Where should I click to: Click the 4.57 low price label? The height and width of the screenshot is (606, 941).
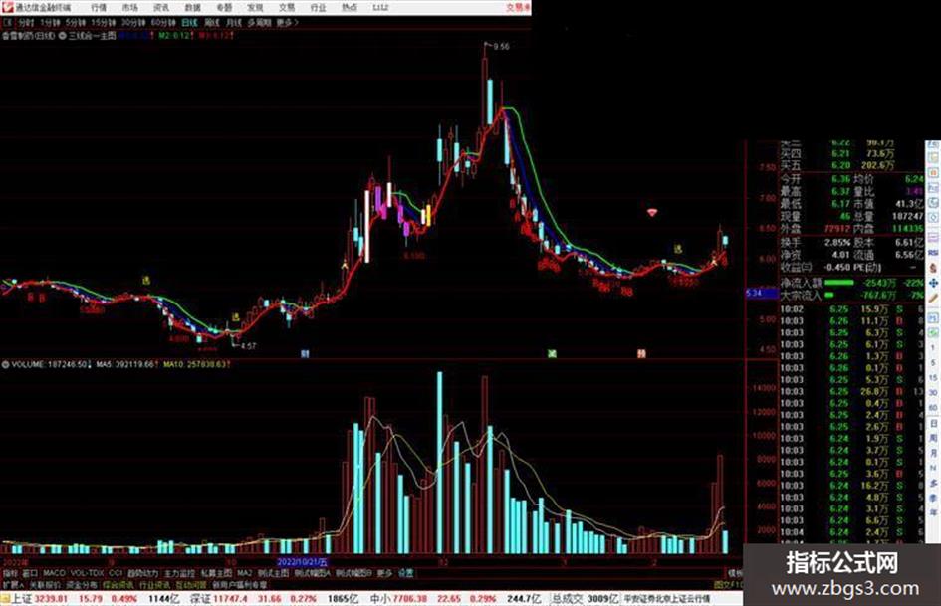(x=248, y=346)
